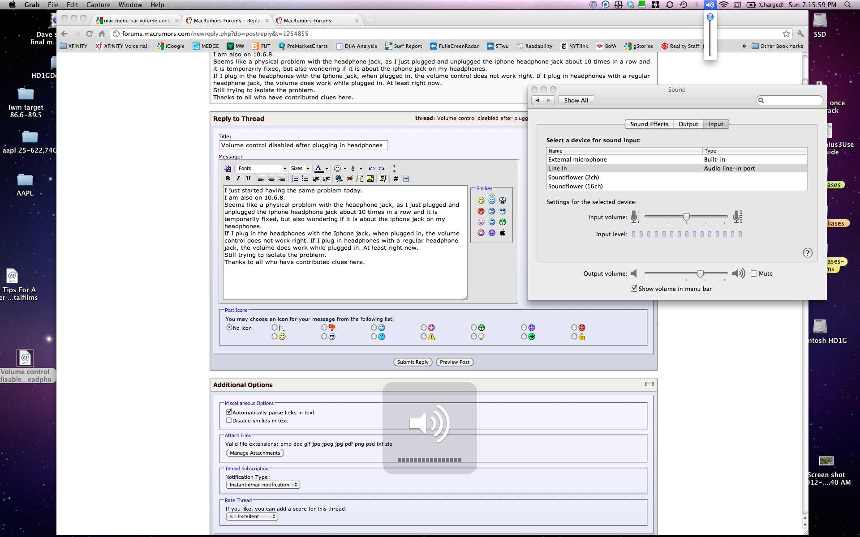This screenshot has height=537, width=860.
Task: Click the Output volume slider knob
Action: (x=700, y=273)
